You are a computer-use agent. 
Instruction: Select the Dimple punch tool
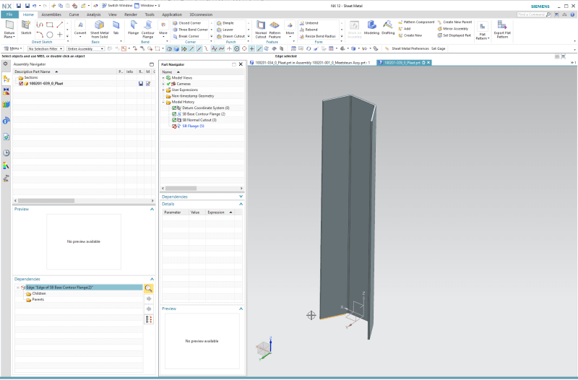click(x=225, y=23)
